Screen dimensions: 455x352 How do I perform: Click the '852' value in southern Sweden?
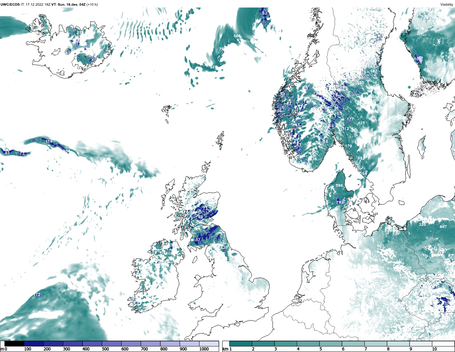[x=361, y=158]
